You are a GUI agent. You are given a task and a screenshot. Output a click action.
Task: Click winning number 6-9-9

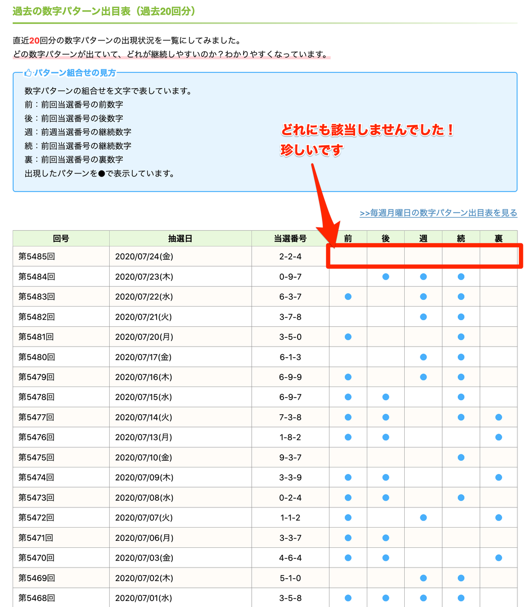pos(291,377)
